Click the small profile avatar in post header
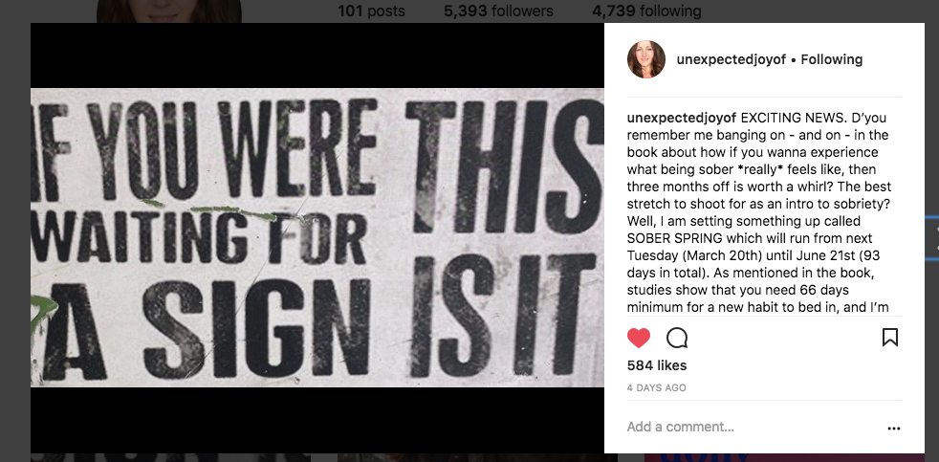The width and height of the screenshot is (939, 462). (x=645, y=59)
